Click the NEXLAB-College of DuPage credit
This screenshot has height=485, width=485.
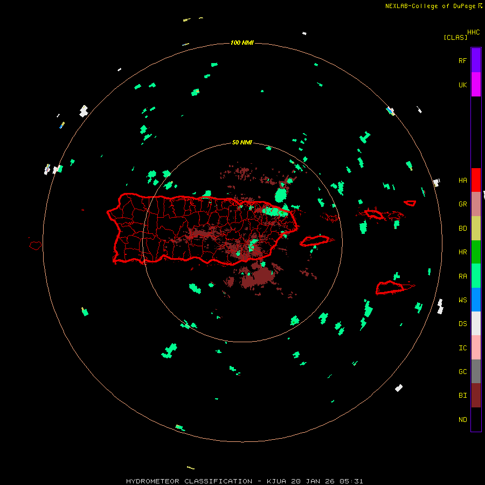430,6
